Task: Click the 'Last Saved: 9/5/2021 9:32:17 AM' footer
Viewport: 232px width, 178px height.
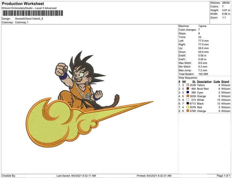Action: [76, 176]
